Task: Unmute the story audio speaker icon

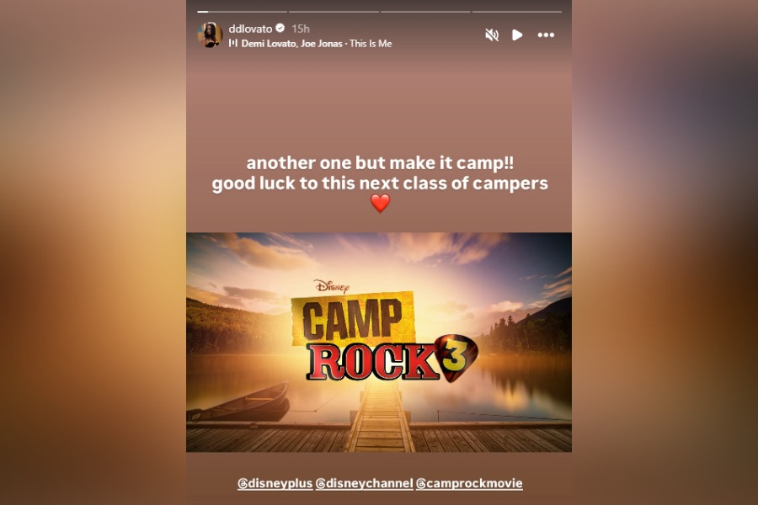Action: pyautogui.click(x=492, y=35)
